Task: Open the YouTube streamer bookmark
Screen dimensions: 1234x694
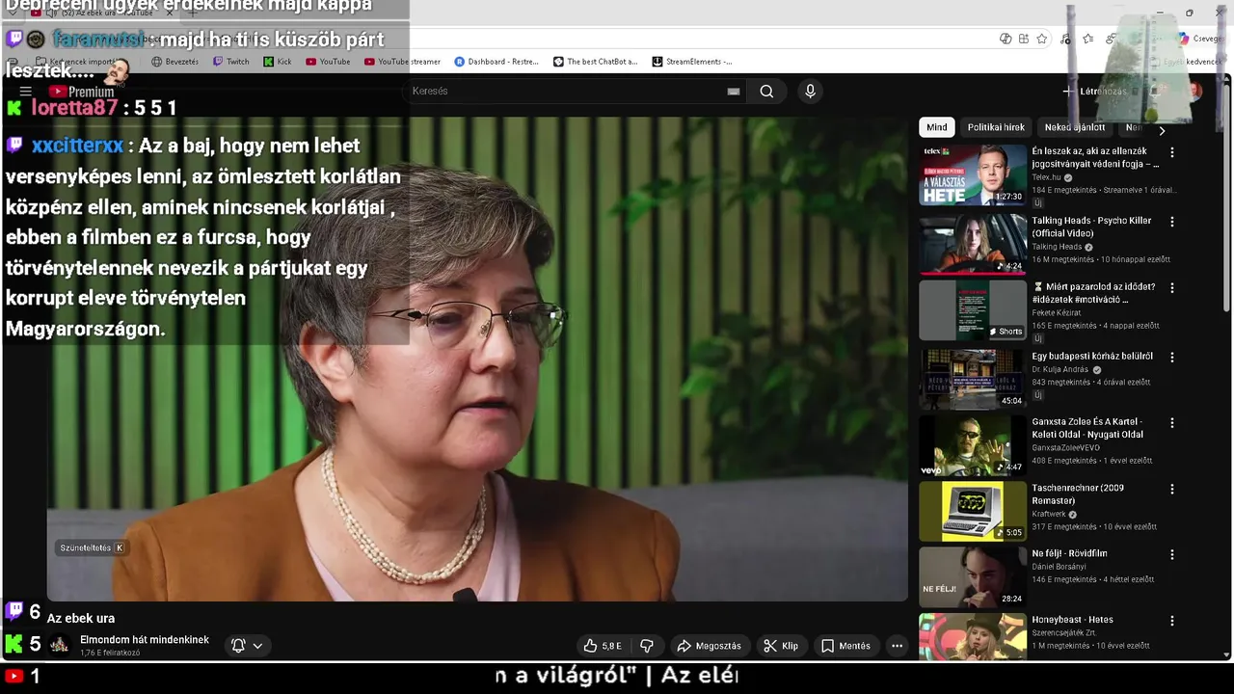Action: pyautogui.click(x=402, y=62)
